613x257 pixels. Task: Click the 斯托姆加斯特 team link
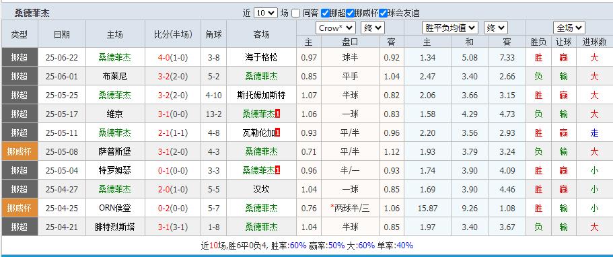coord(261,95)
